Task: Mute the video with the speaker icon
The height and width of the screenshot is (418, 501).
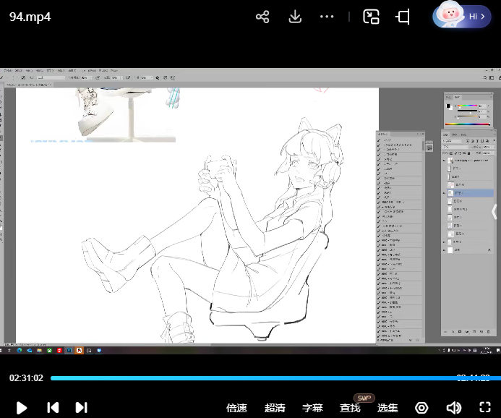Action: [x=453, y=408]
